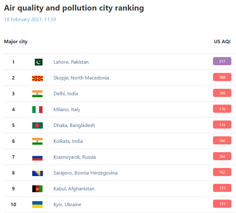
Task: Click the Bangladesh flag icon
Action: [x=37, y=126]
